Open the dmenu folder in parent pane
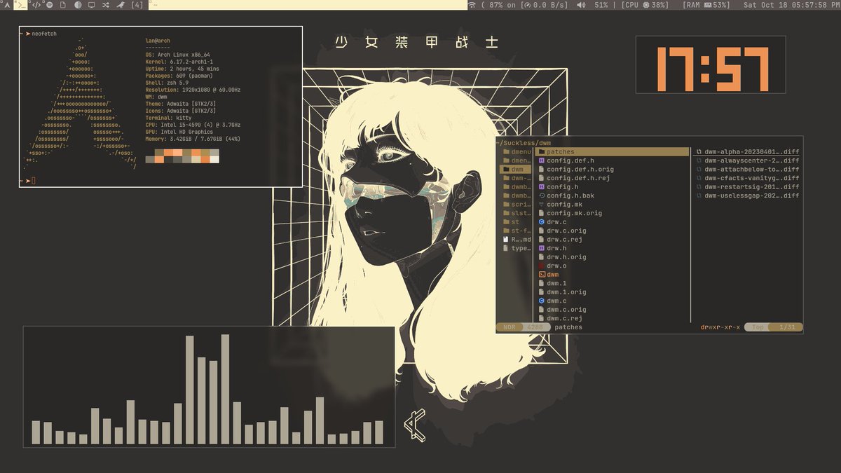Image resolution: width=841 pixels, height=473 pixels. [x=517, y=152]
